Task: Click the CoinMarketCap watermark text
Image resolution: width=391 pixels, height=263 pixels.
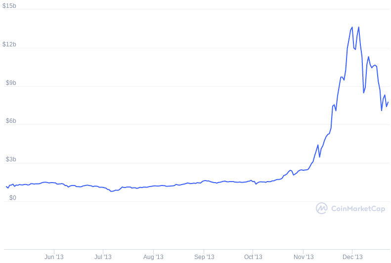Action: tap(357, 209)
